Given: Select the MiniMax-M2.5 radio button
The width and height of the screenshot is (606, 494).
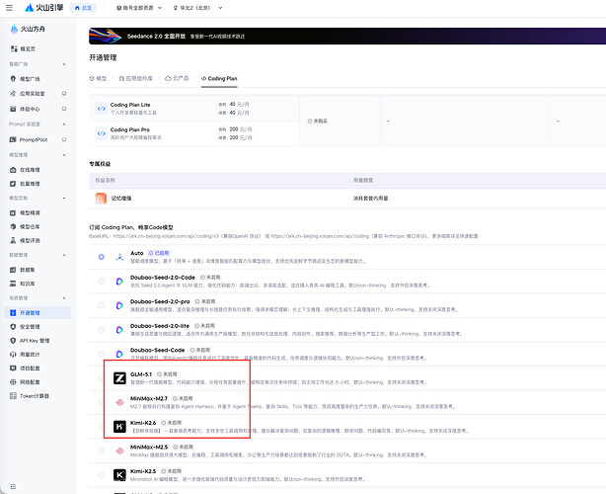Looking at the screenshot, I should click(x=102, y=451).
